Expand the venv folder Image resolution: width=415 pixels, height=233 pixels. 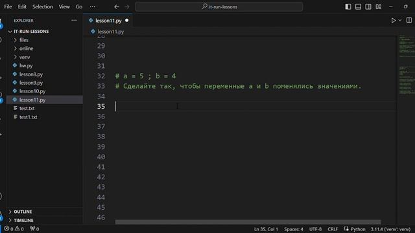tap(25, 57)
